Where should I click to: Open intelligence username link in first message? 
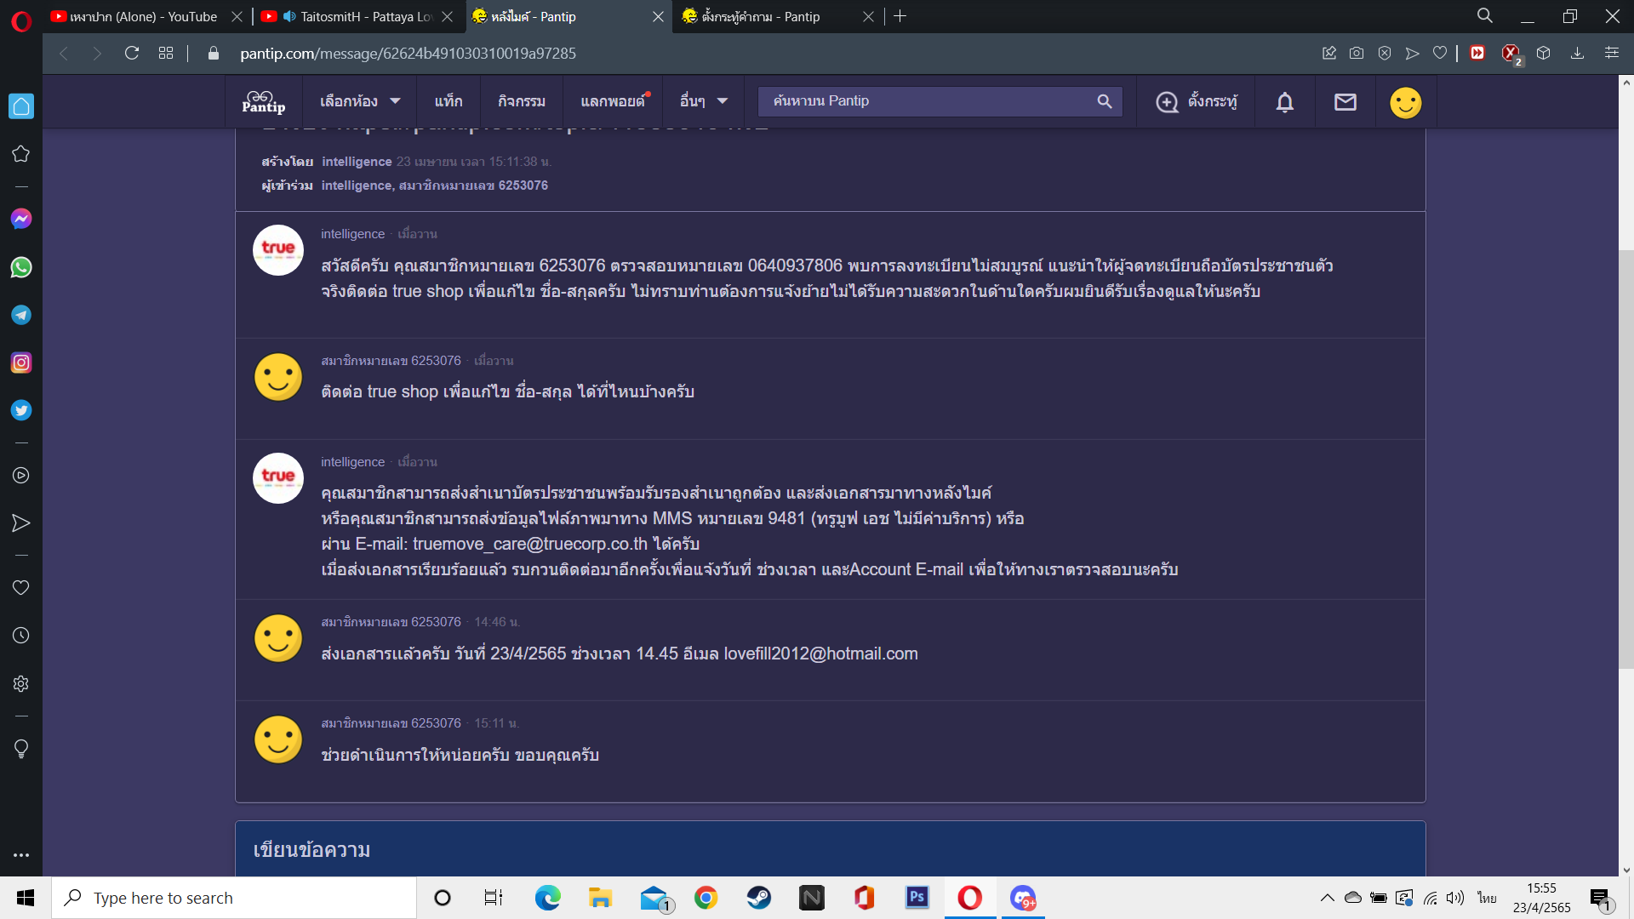pyautogui.click(x=352, y=234)
